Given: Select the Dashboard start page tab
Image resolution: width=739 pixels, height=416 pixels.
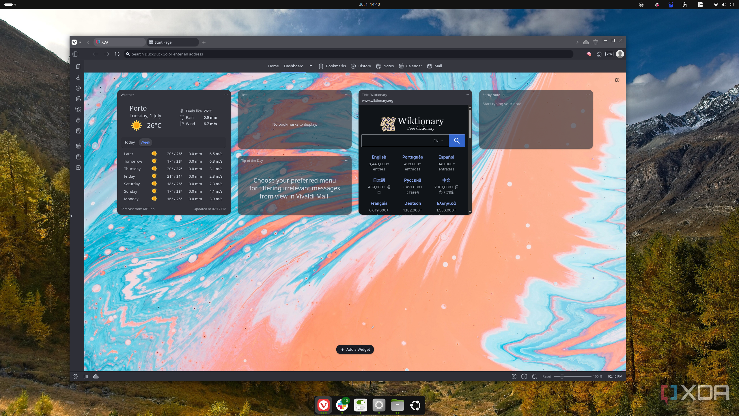Looking at the screenshot, I should tap(293, 66).
